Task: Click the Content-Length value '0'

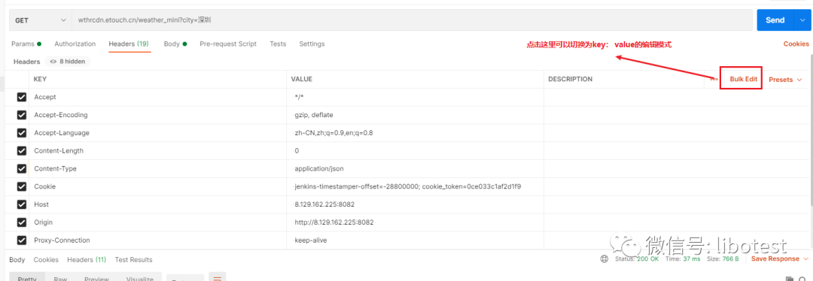Action: (x=297, y=151)
